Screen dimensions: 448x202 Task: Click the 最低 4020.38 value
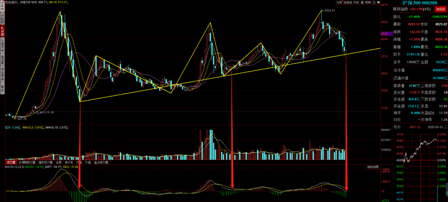[441, 47]
